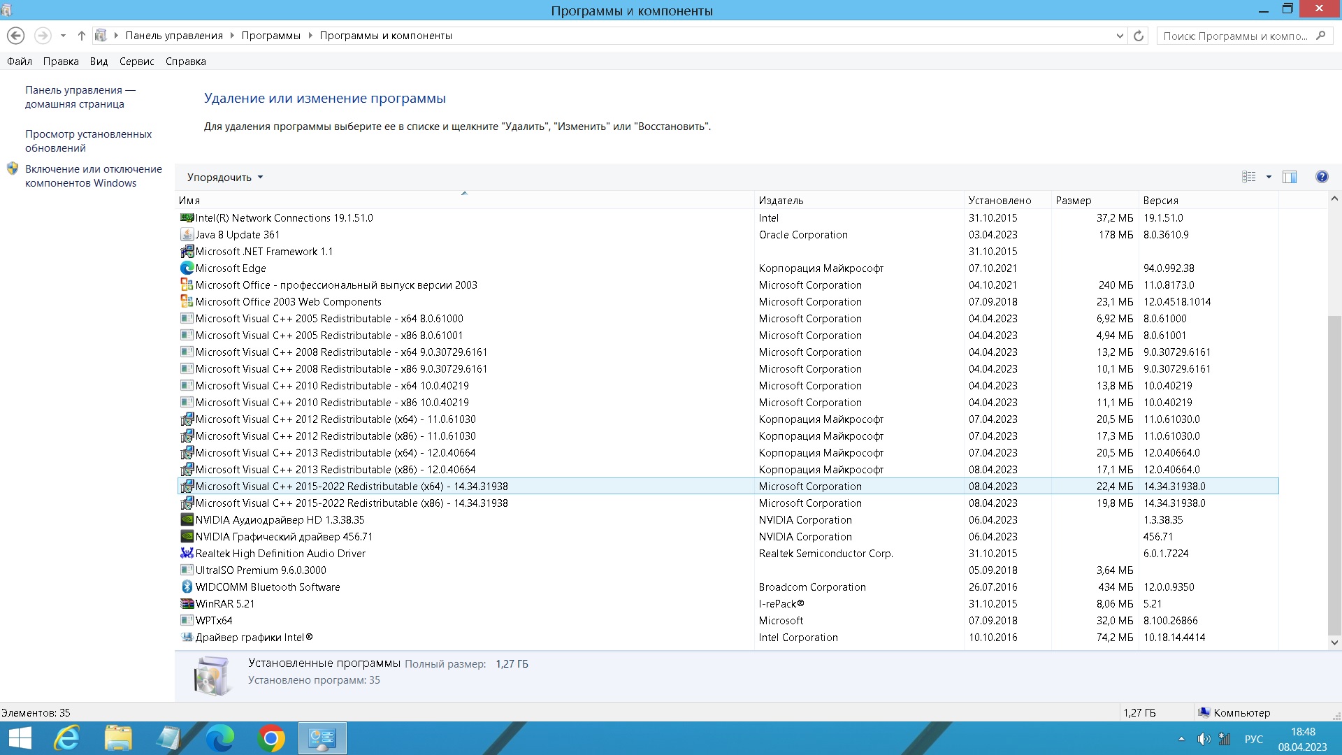The image size is (1342, 755).
Task: Open the Вид menu
Action: (x=99, y=62)
